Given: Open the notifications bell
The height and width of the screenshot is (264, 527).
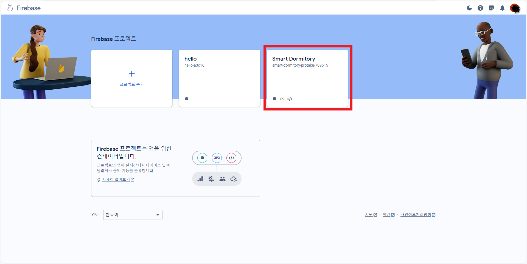Looking at the screenshot, I should click(x=502, y=8).
